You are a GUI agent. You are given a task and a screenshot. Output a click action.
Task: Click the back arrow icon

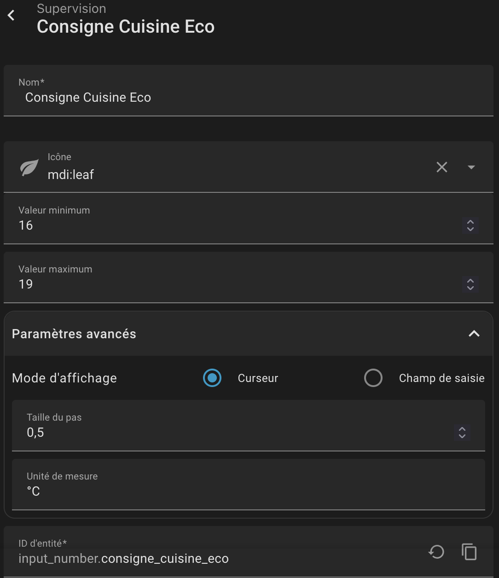click(x=12, y=15)
